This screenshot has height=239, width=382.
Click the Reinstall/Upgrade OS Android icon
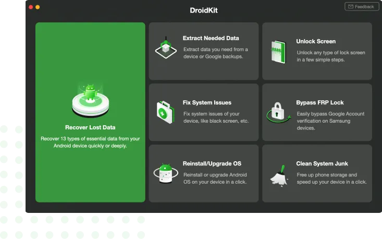point(165,173)
